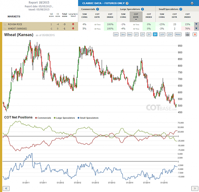Go to previous chart with left arrows

pyautogui.click(x=6, y=189)
